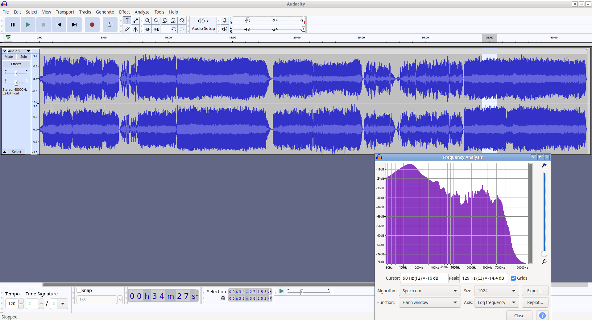Image resolution: width=592 pixels, height=320 pixels.
Task: Trim audio outside selection icon
Action: [148, 29]
